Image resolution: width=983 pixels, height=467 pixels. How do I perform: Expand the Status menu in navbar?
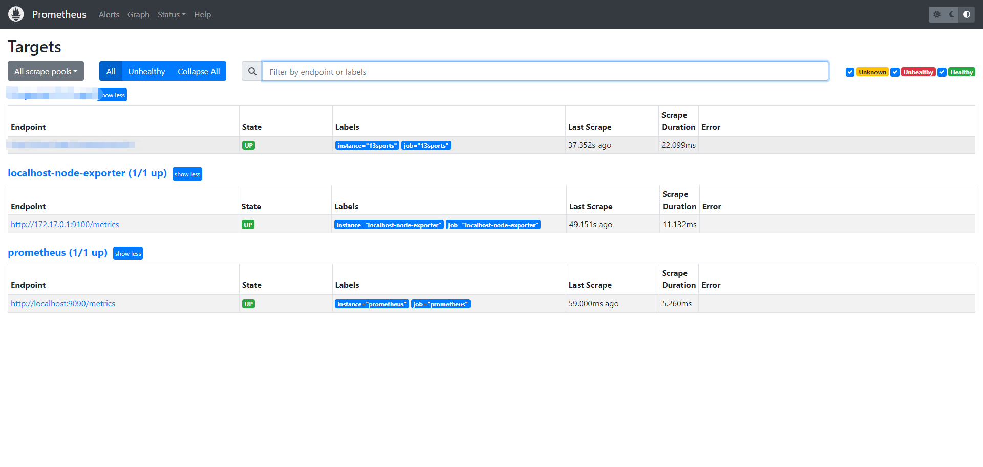coord(171,15)
